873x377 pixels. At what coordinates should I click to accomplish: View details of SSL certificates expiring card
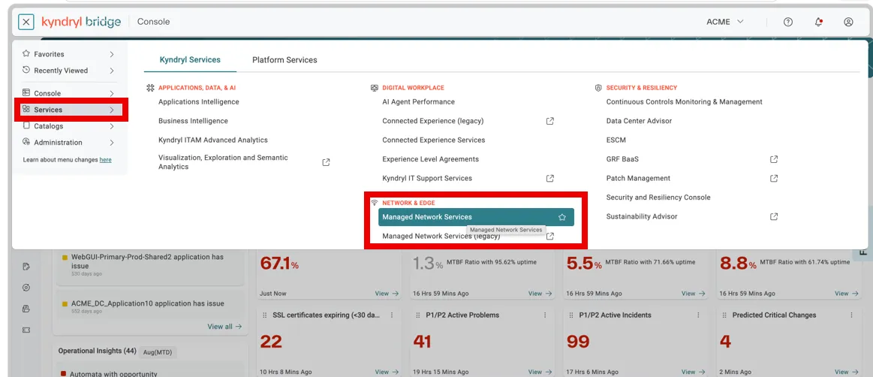387,372
